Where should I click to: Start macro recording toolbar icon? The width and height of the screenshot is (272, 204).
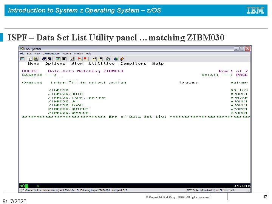(x=80, y=59)
